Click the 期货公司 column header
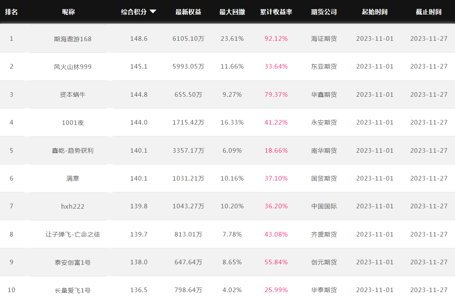455x302 pixels. coord(324,12)
